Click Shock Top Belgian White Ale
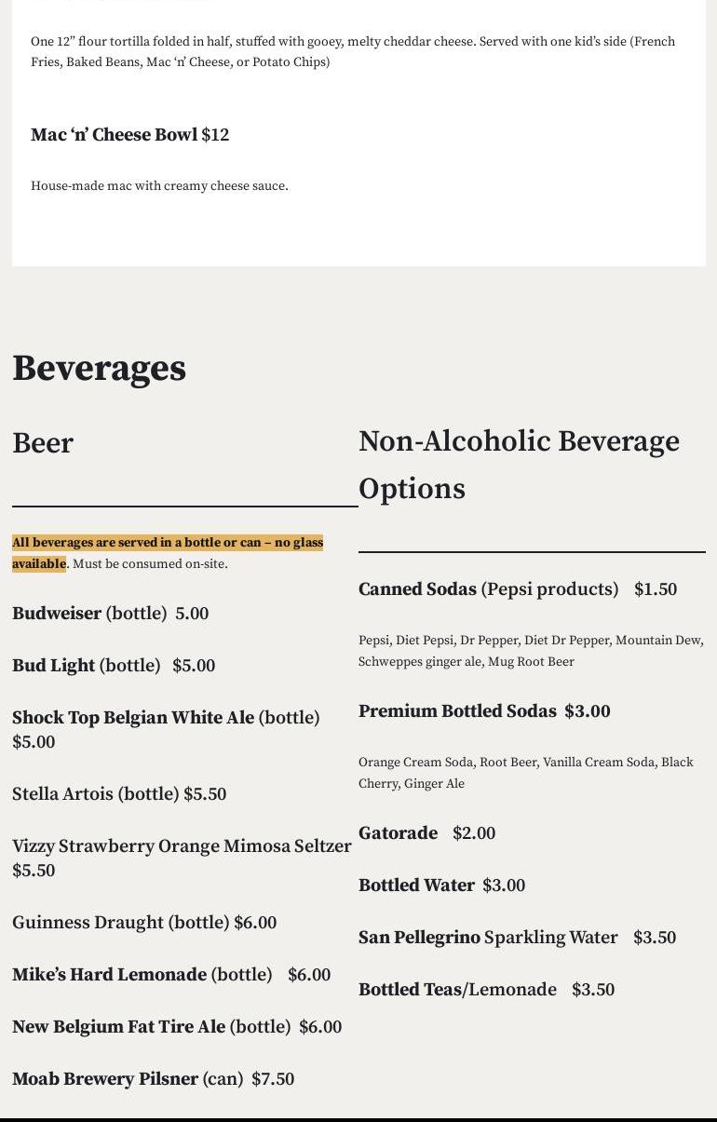 tap(166, 719)
